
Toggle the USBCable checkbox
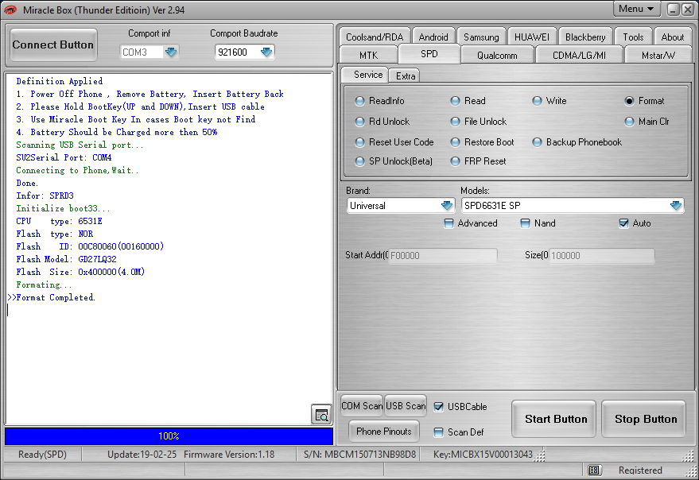coord(439,406)
